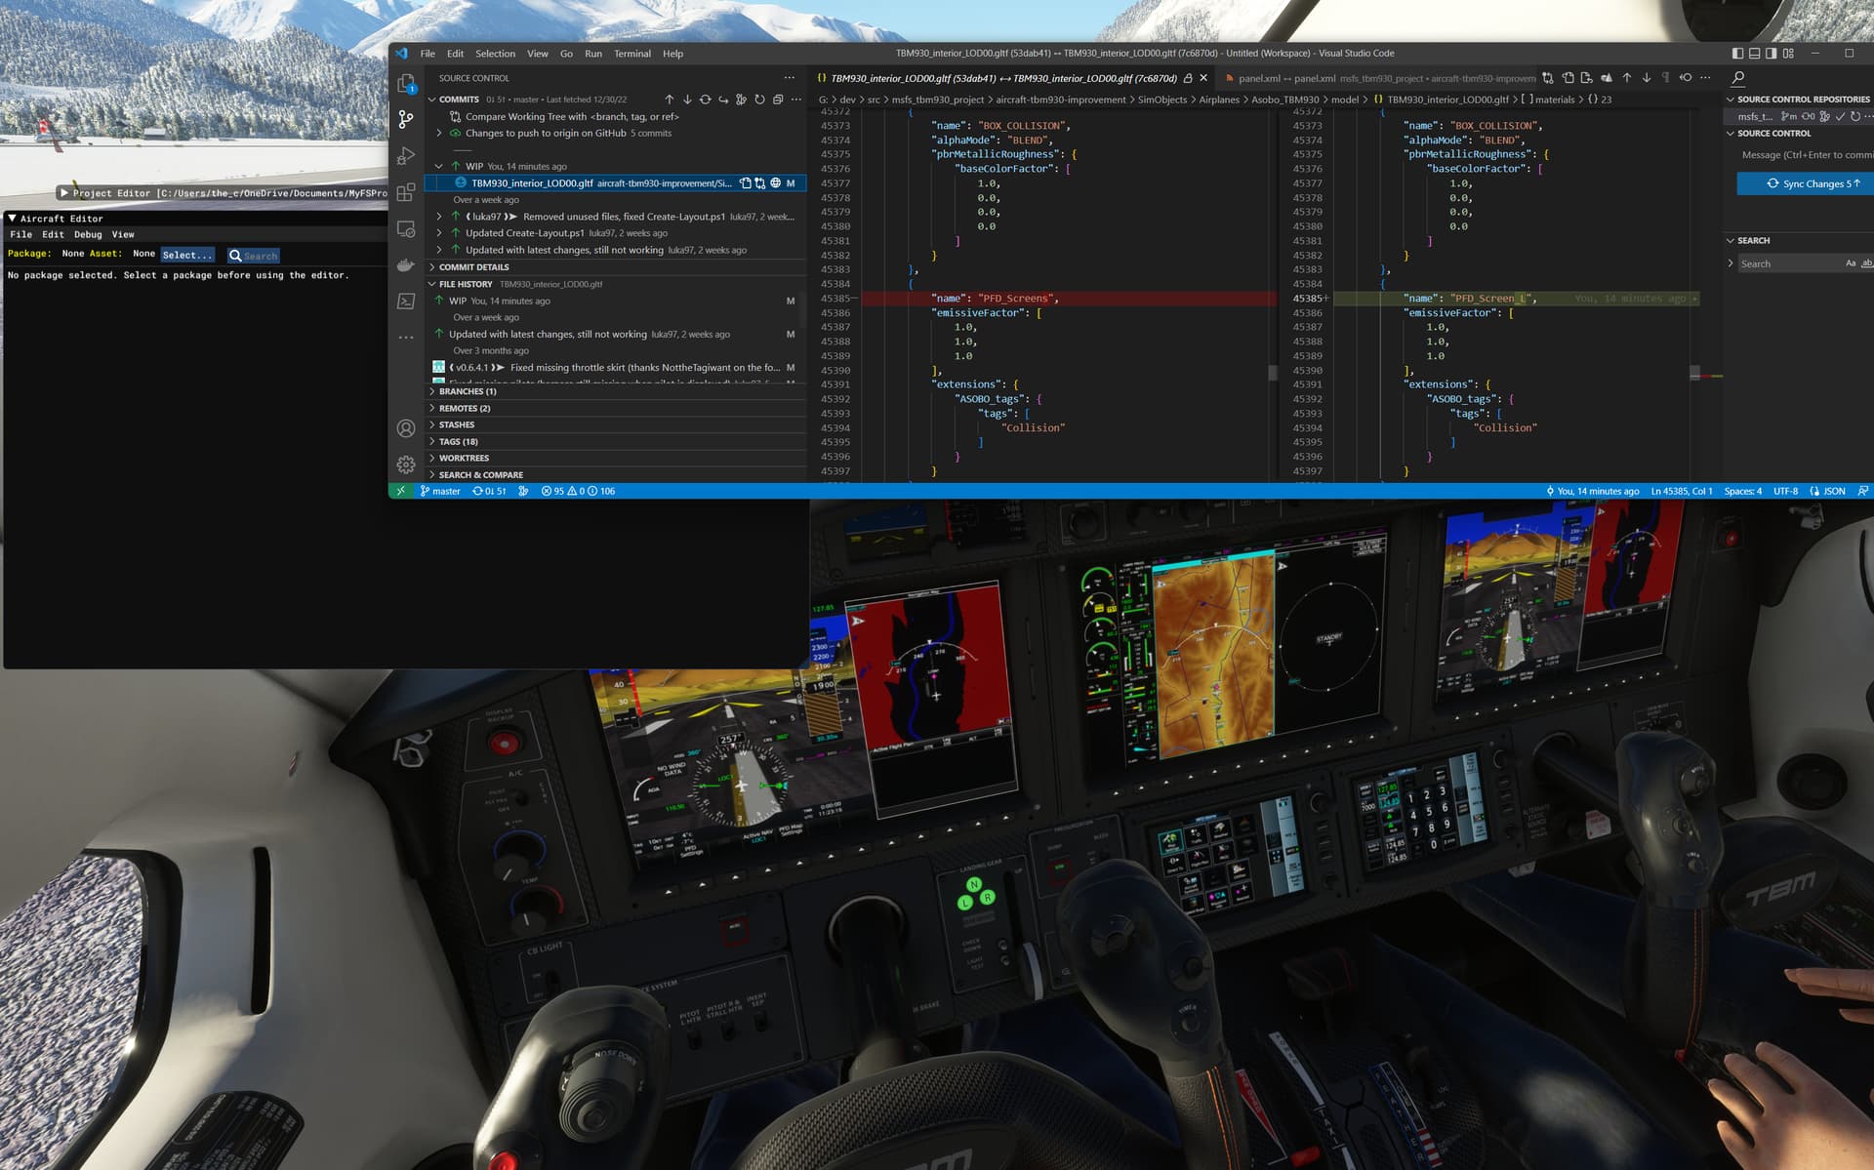Image resolution: width=1874 pixels, height=1170 pixels.
Task: Open the Terminal menu in VS Code
Action: click(x=632, y=54)
